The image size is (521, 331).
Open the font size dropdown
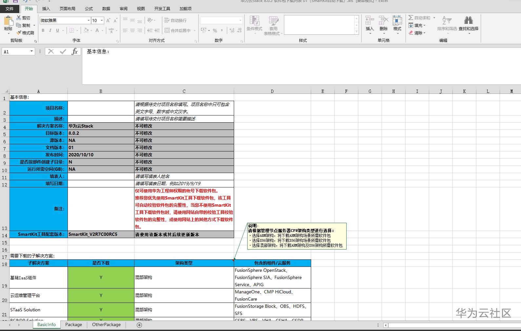102,20
